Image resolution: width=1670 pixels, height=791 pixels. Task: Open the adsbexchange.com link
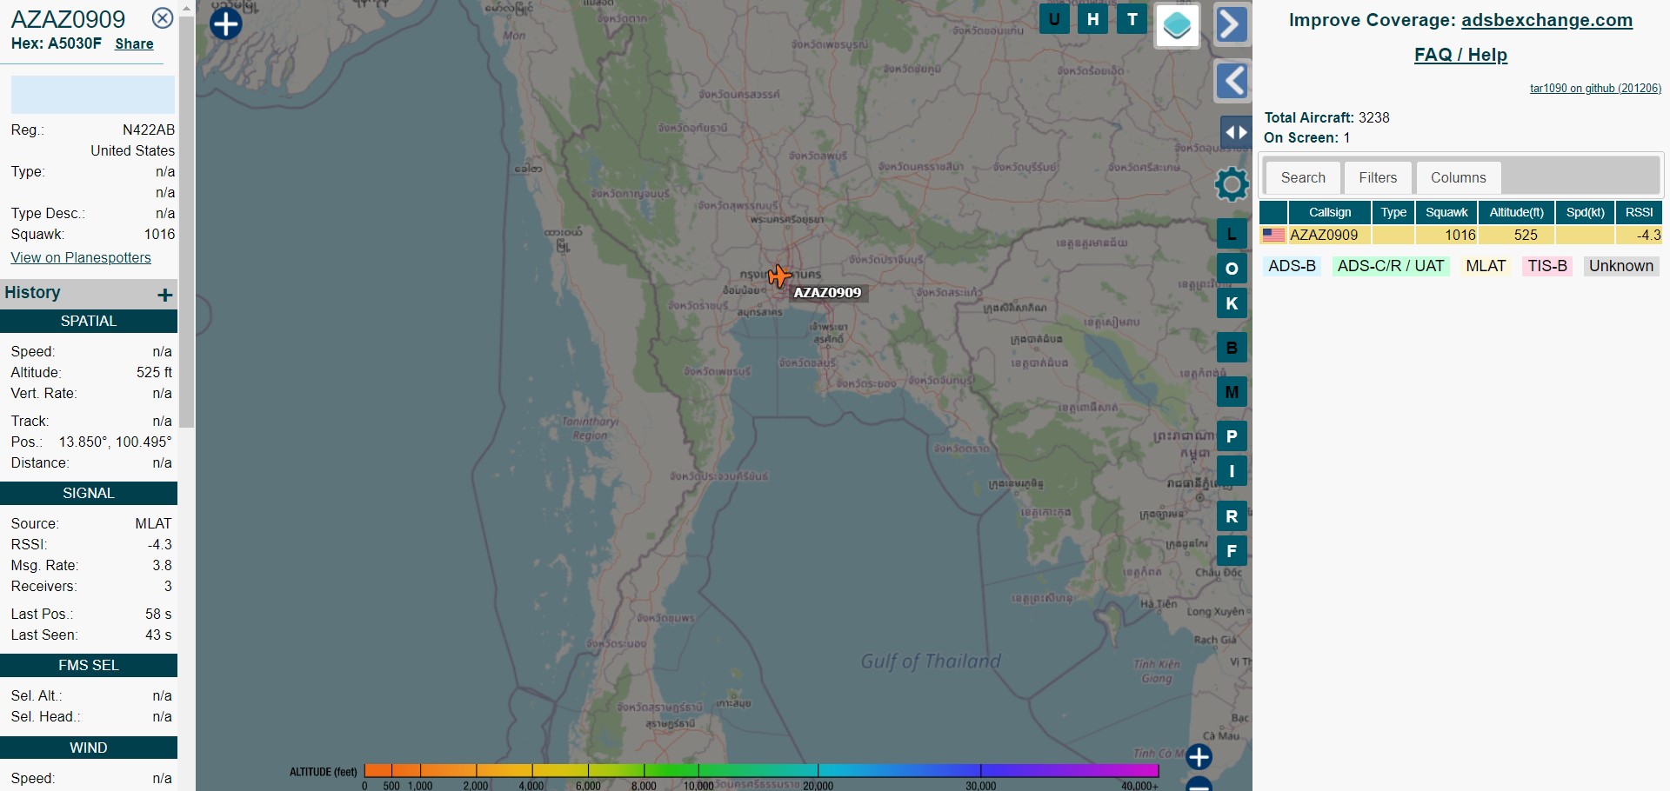point(1546,20)
